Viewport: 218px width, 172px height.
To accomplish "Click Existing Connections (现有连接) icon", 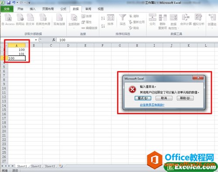I will click(x=59, y=20).
